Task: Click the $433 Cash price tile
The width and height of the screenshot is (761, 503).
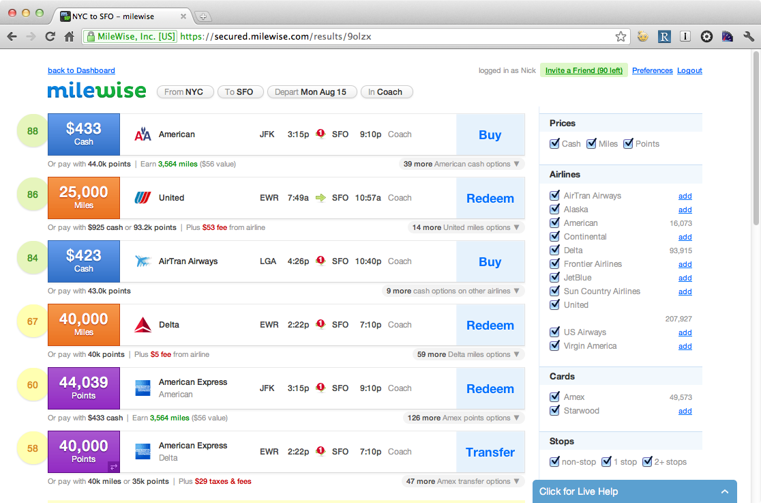Action: [83, 134]
